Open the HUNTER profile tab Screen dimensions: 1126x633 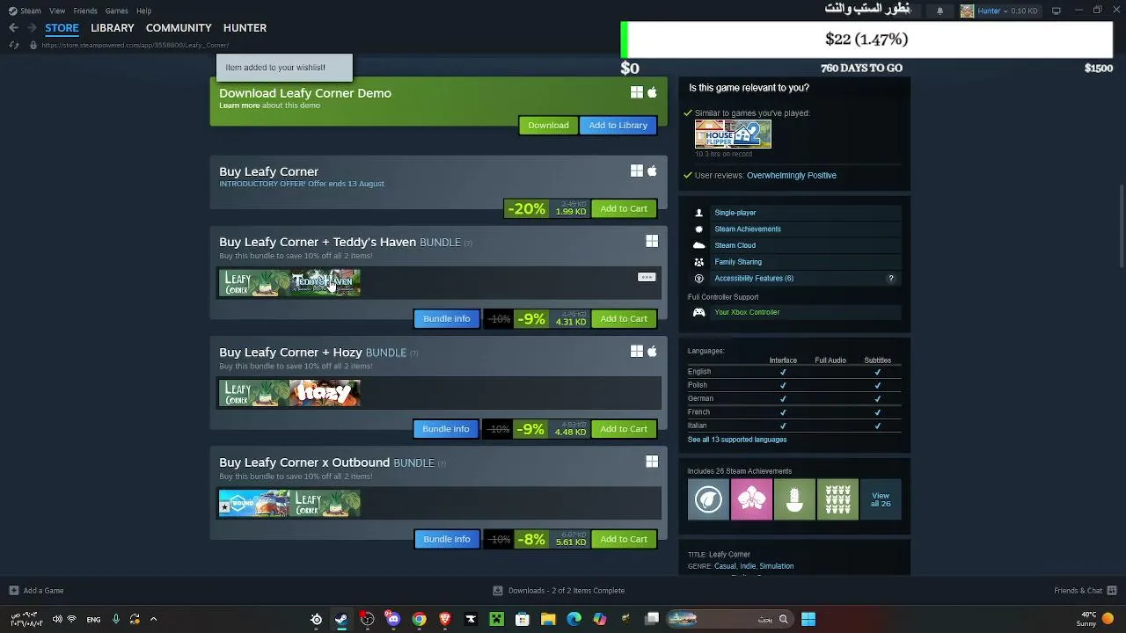[x=245, y=28]
